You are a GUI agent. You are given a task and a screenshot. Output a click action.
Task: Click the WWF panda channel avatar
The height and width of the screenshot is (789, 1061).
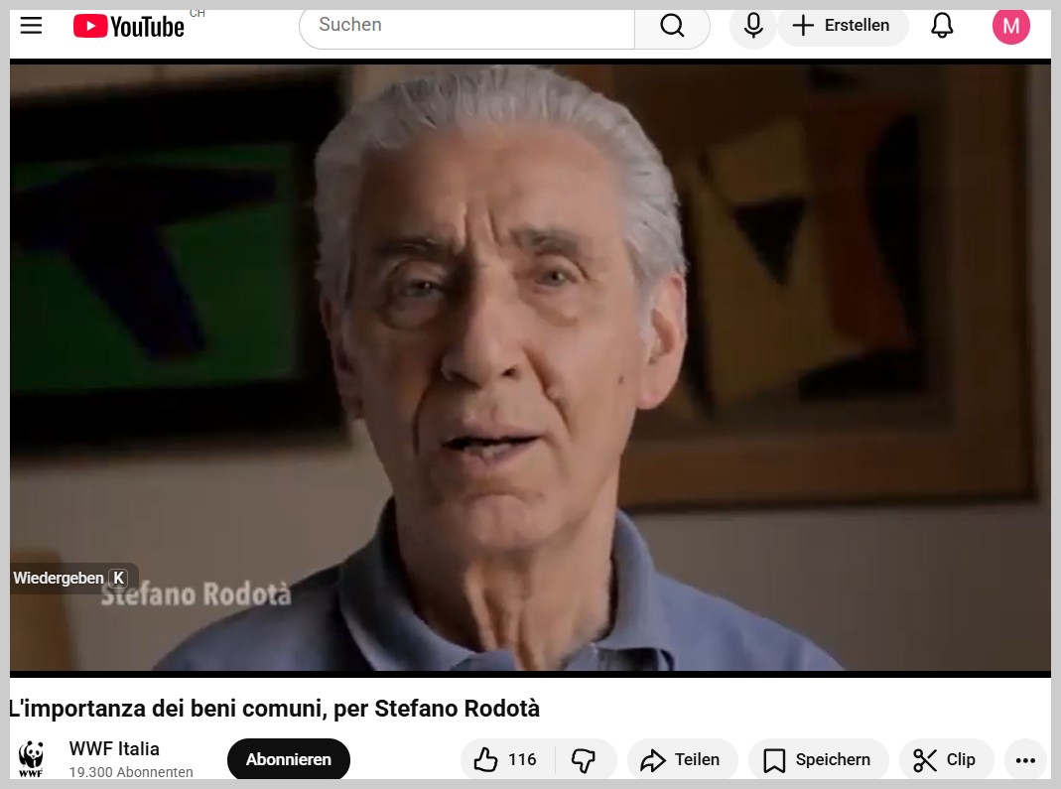[x=32, y=759]
